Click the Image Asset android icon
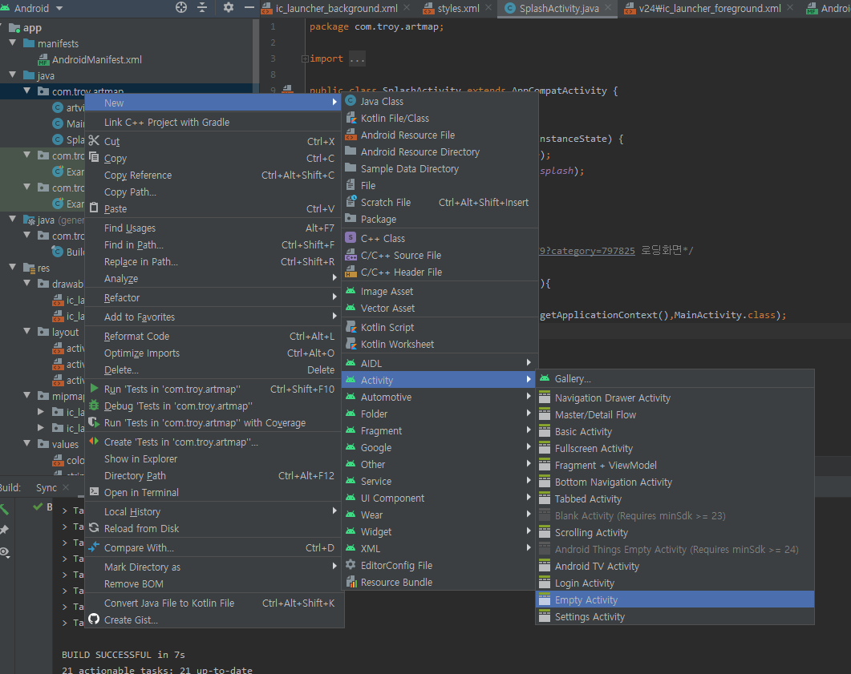This screenshot has height=674, width=851. click(351, 291)
